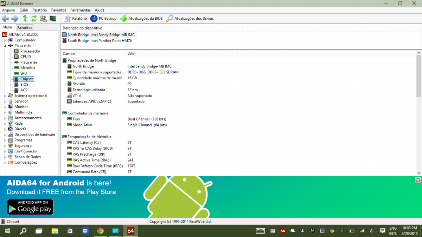The image size is (422, 237).
Task: Open Task View on taskbar
Action: 38,231
